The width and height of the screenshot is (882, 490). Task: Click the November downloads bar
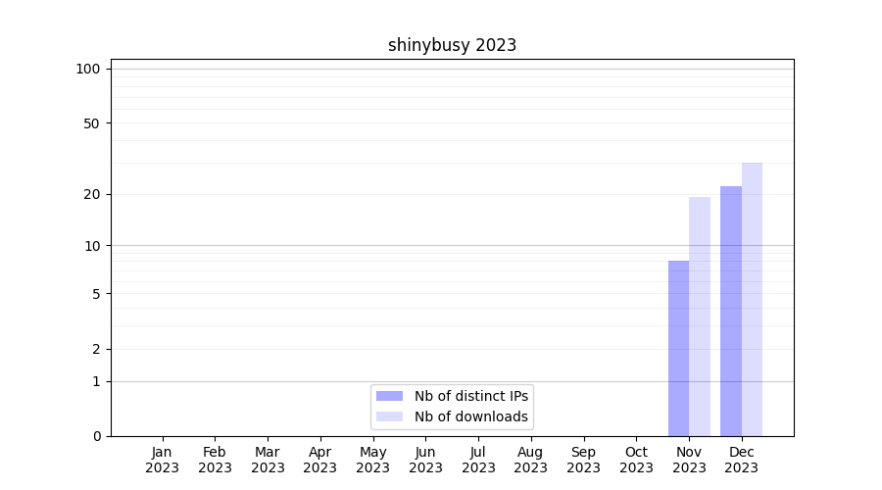pos(700,317)
